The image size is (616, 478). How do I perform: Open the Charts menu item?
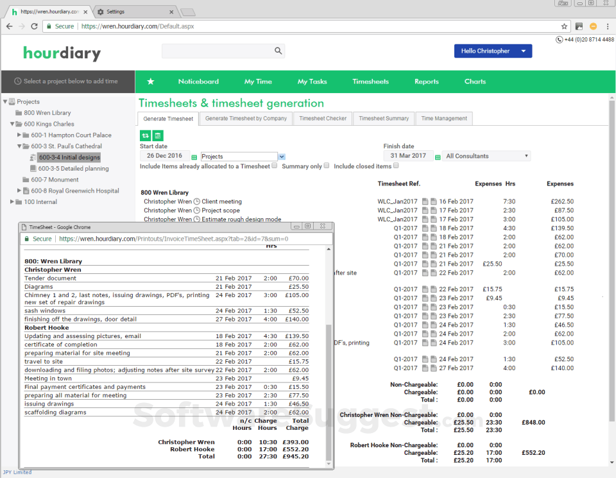(475, 81)
